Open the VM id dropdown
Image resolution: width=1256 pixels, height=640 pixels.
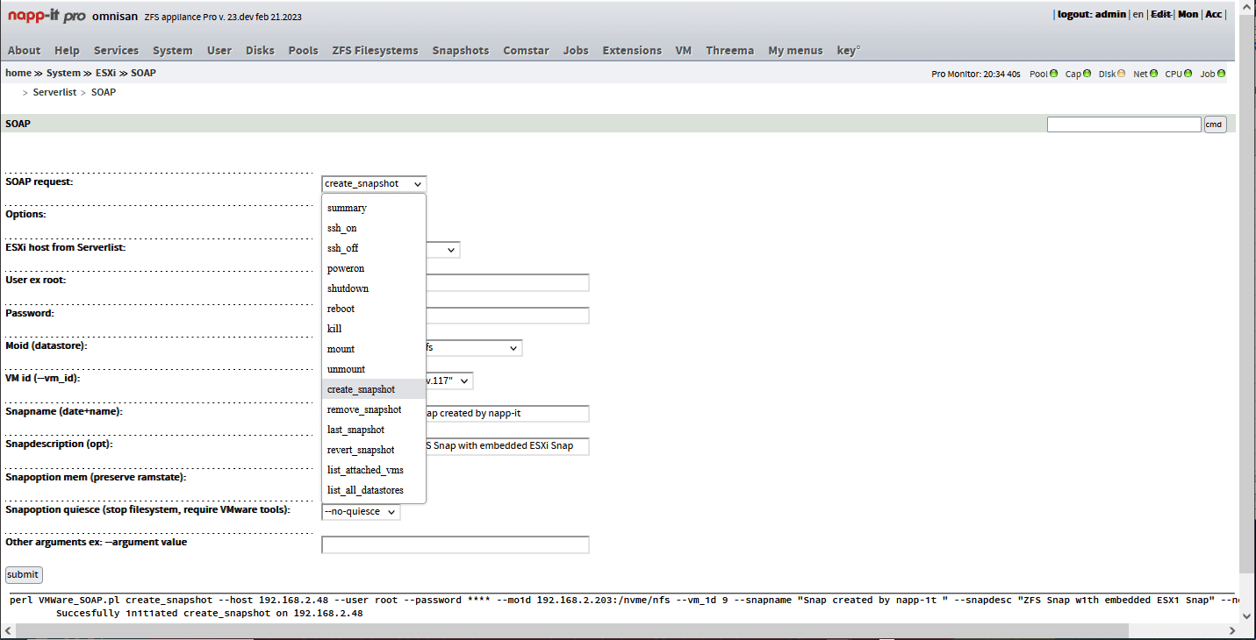450,380
